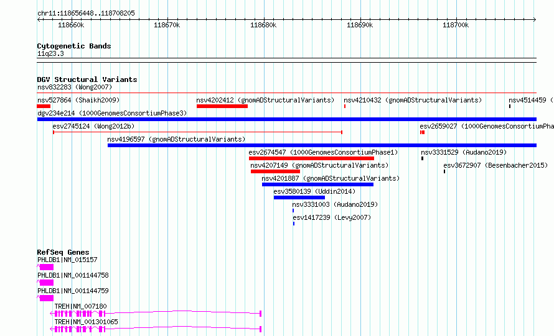The image size is (554, 336).
Task: Select the nsv3331003 (Audano2019) label
Action: [x=335, y=204]
